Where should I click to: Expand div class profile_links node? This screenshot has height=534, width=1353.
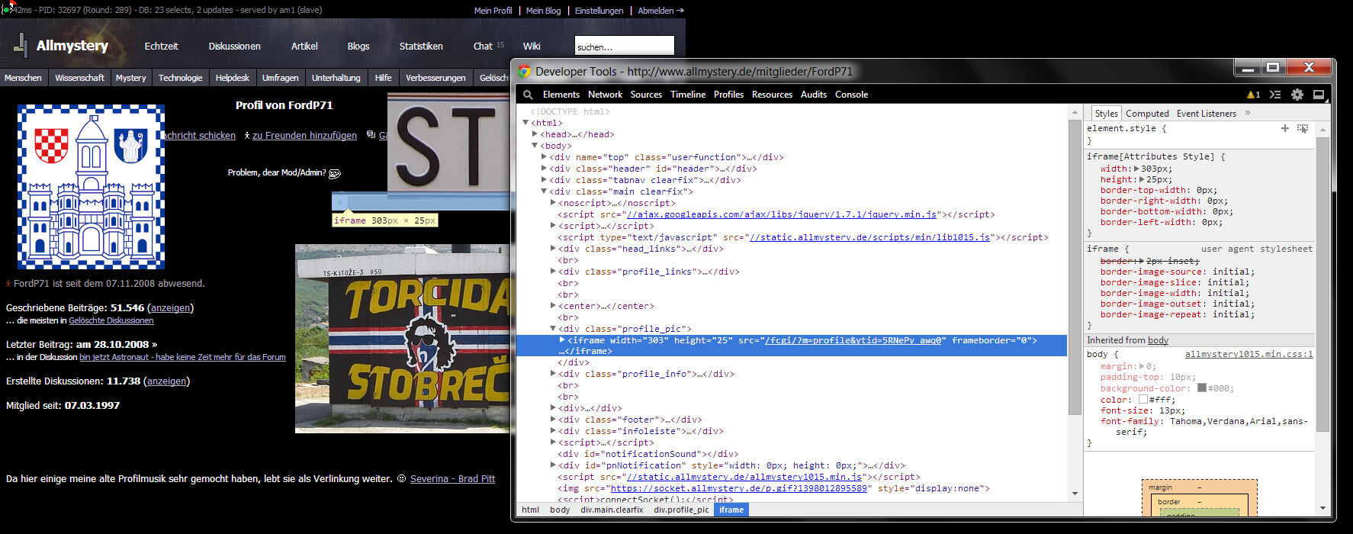[553, 272]
